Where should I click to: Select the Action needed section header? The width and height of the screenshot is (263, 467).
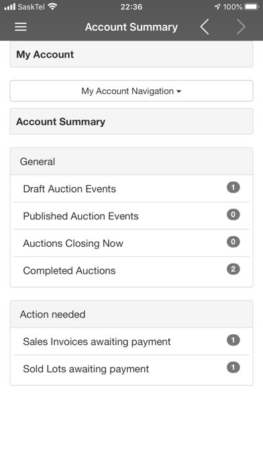[x=131, y=314]
